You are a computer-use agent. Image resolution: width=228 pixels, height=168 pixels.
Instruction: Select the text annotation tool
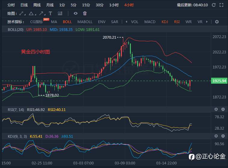click(x=50, y=13)
